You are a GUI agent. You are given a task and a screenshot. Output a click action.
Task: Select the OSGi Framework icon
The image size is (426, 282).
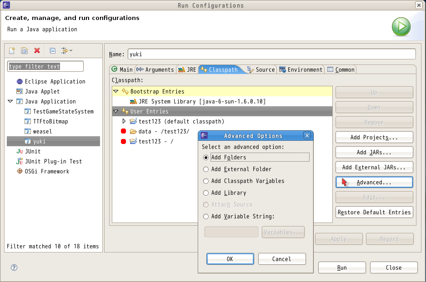20,171
